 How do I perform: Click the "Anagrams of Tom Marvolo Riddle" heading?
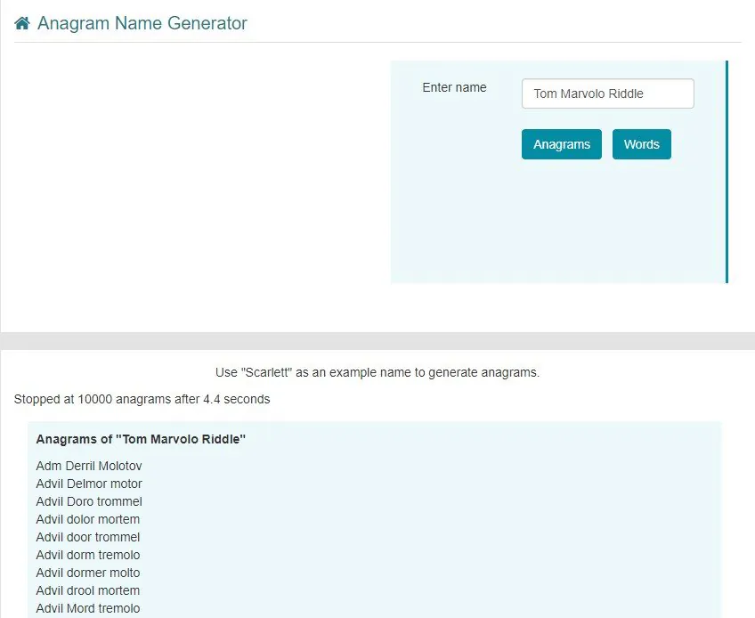tap(141, 439)
